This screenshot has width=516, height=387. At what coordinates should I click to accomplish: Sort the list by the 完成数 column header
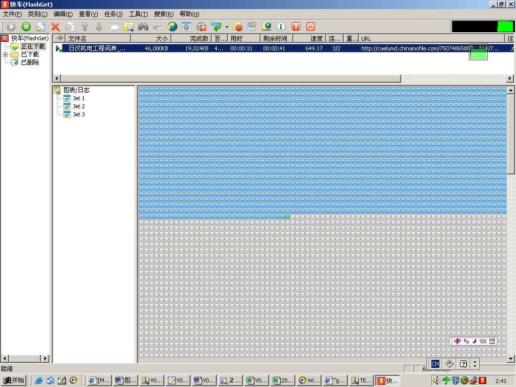point(191,38)
